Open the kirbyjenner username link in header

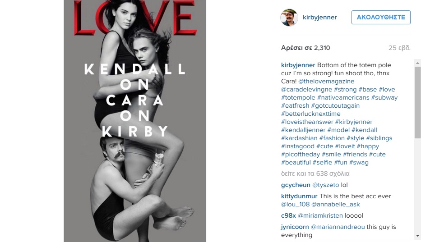(x=319, y=17)
